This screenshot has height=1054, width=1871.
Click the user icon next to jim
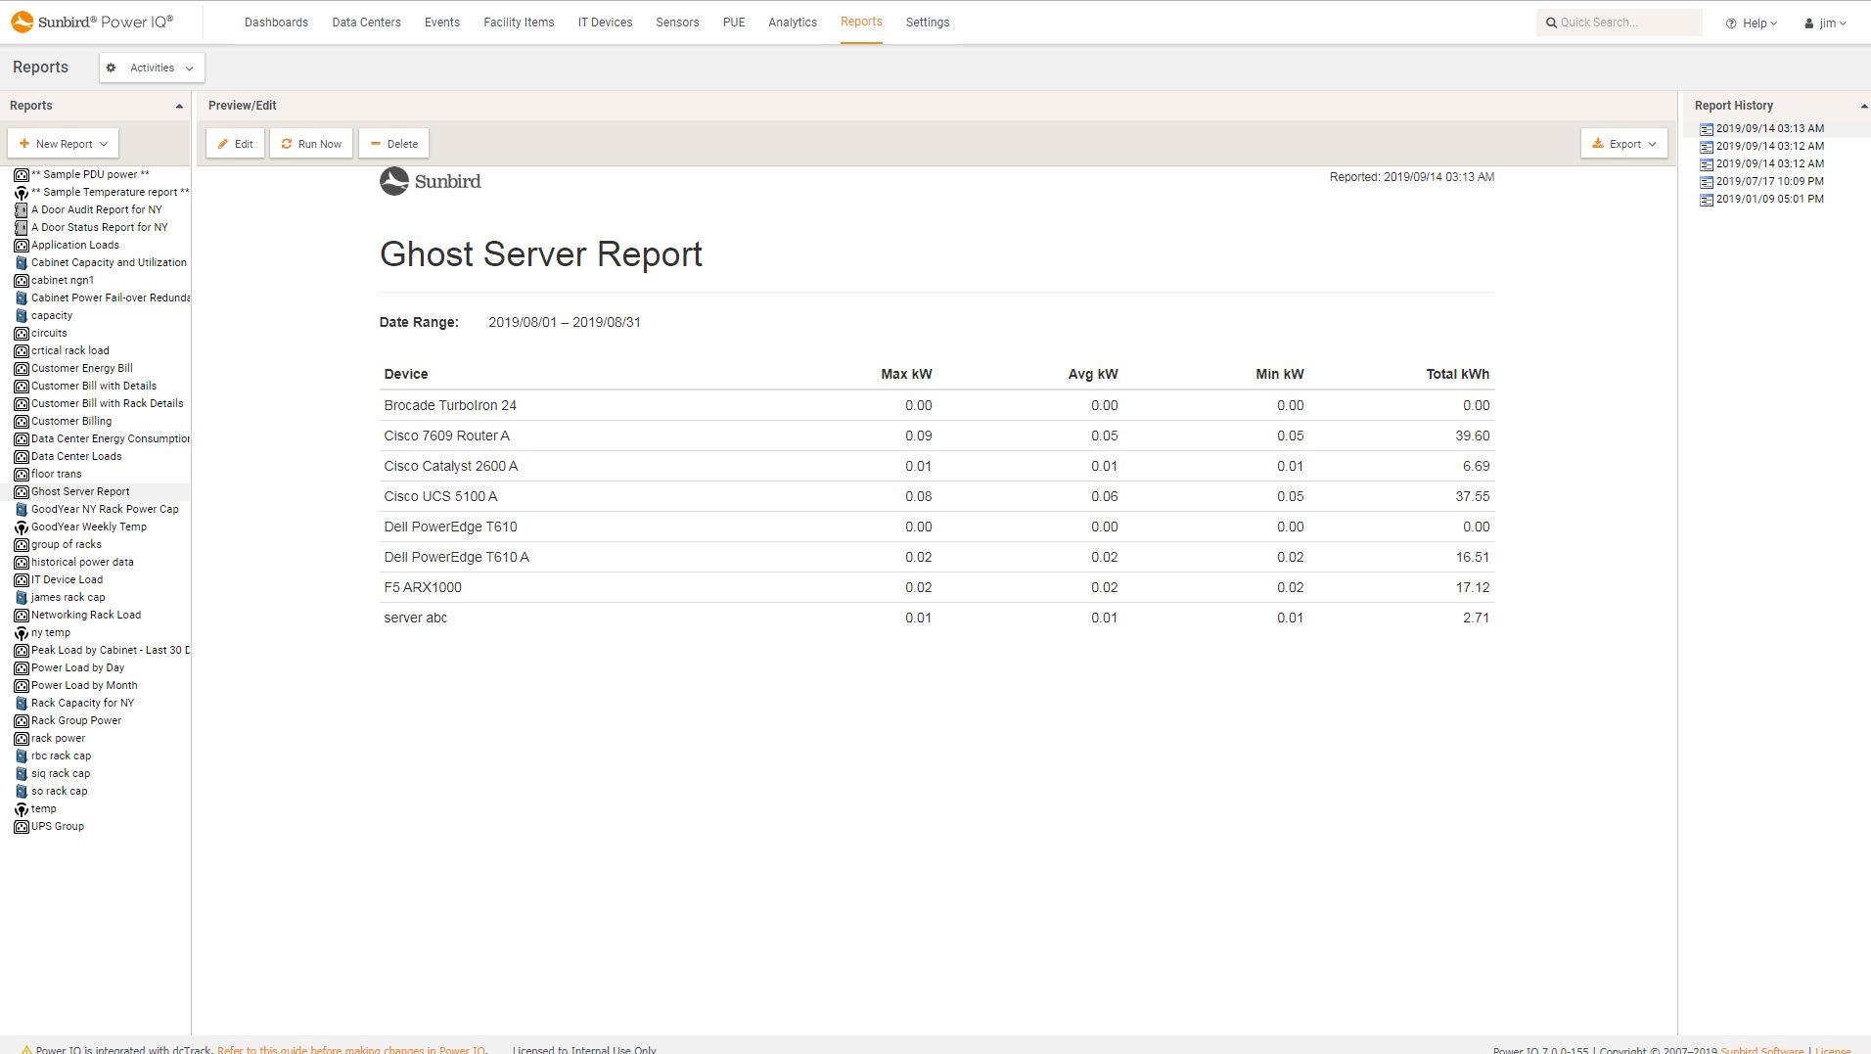[x=1808, y=23]
